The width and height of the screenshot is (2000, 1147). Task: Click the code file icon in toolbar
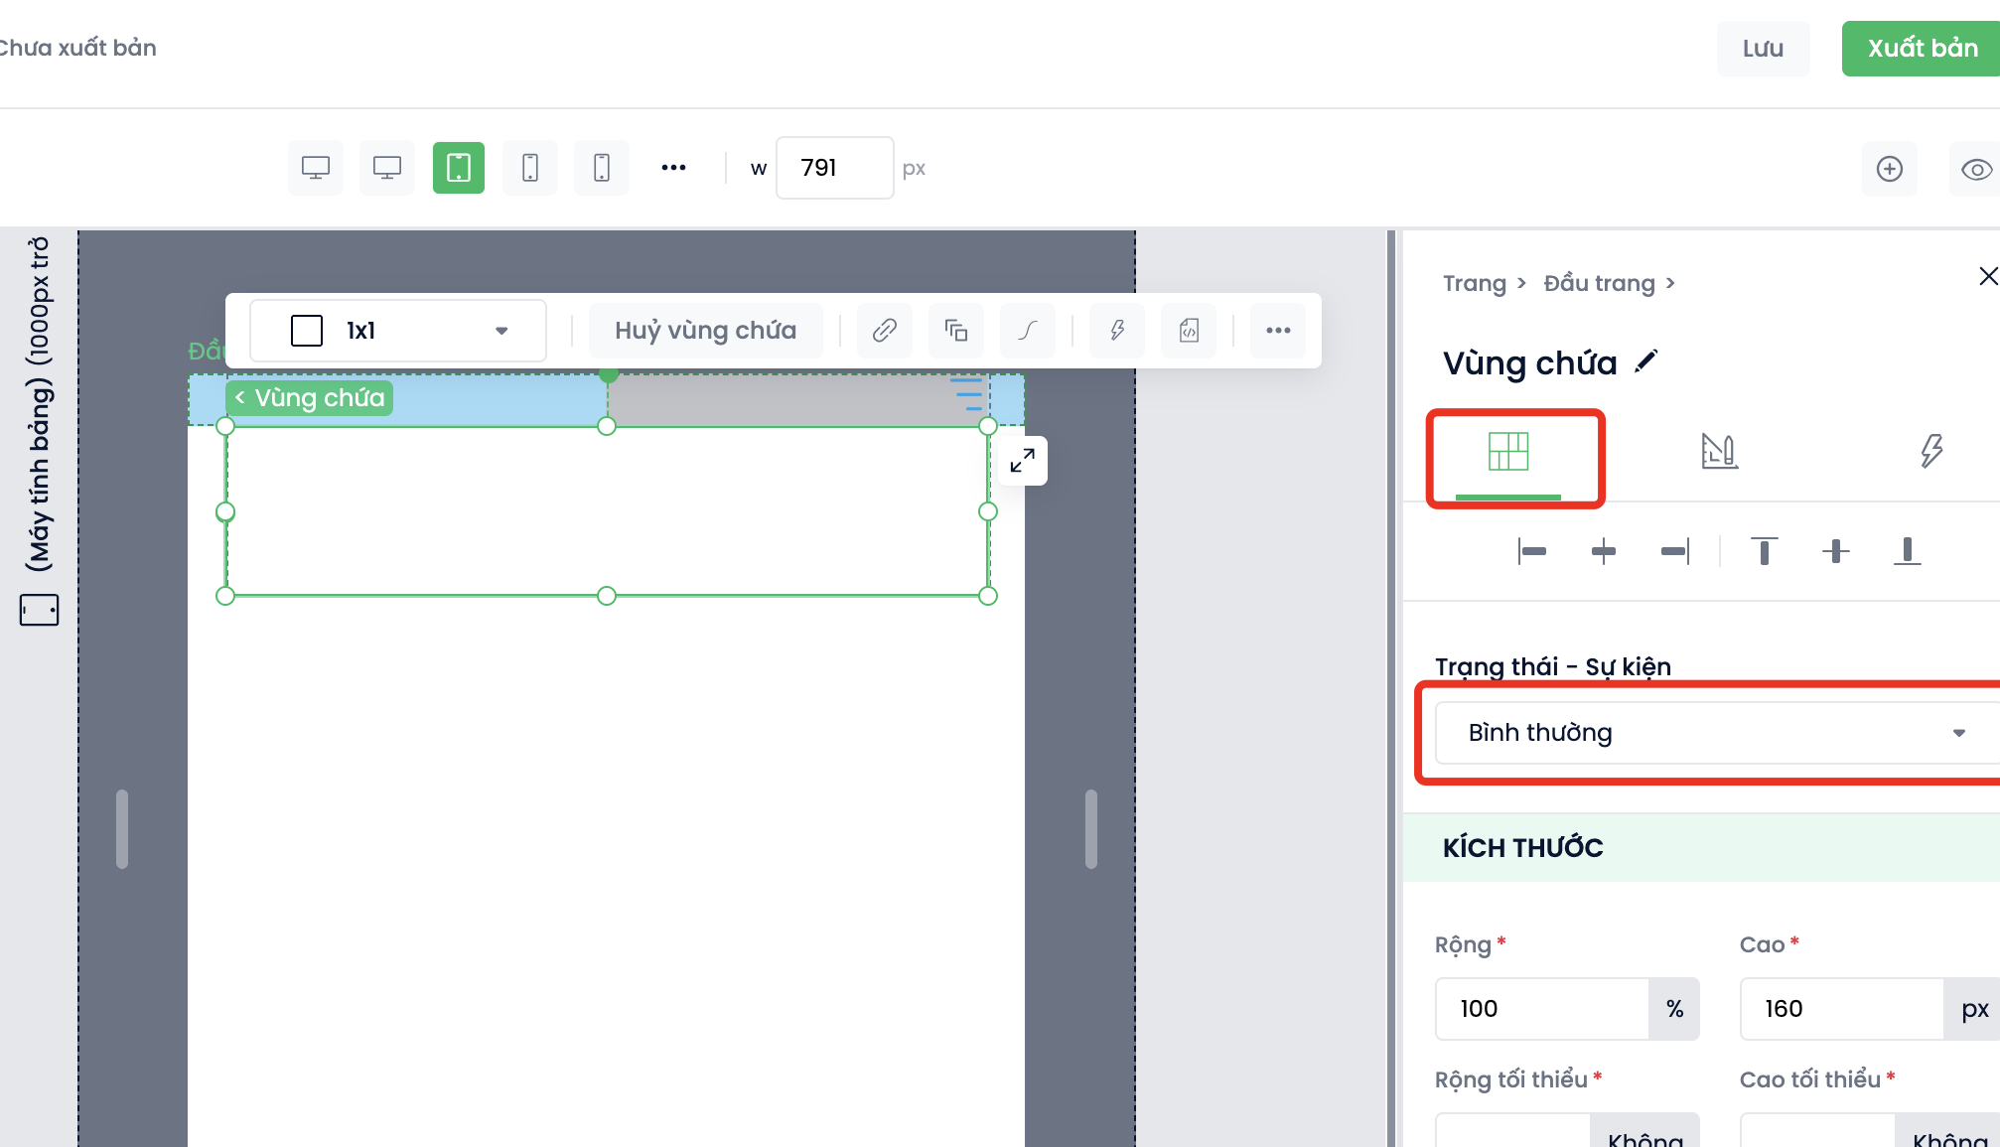[1189, 331]
